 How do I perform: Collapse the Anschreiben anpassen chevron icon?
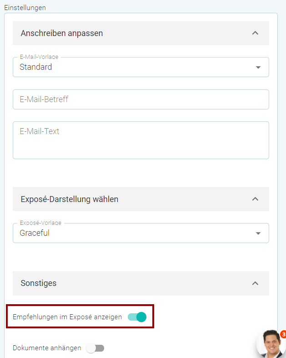255,33
